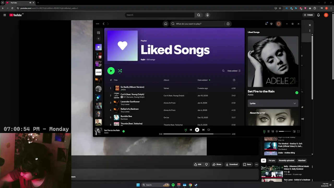Sort by the duration clock icon column
The height and width of the screenshot is (188, 334).
234,80
